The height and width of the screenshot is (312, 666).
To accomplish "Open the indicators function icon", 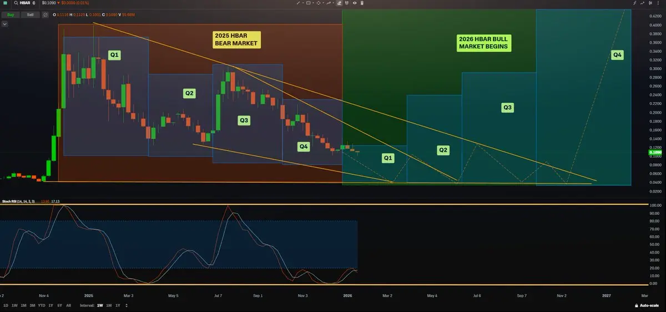I will [635, 3].
